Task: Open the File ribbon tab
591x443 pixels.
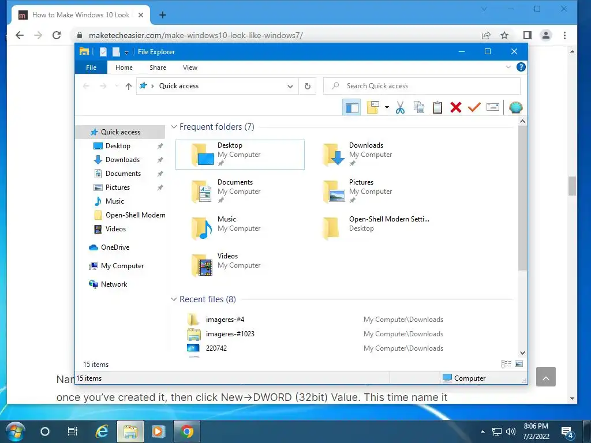Action: [91, 67]
